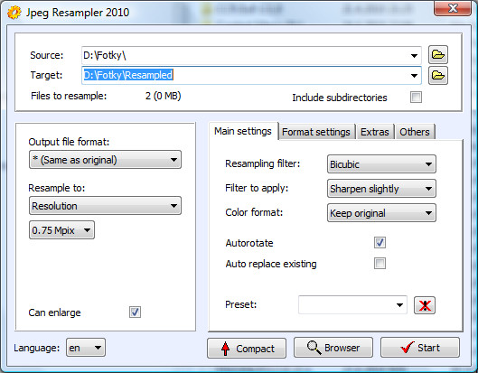Open the Resample to Resolution dropdown
The width and height of the screenshot is (478, 373).
pos(105,206)
